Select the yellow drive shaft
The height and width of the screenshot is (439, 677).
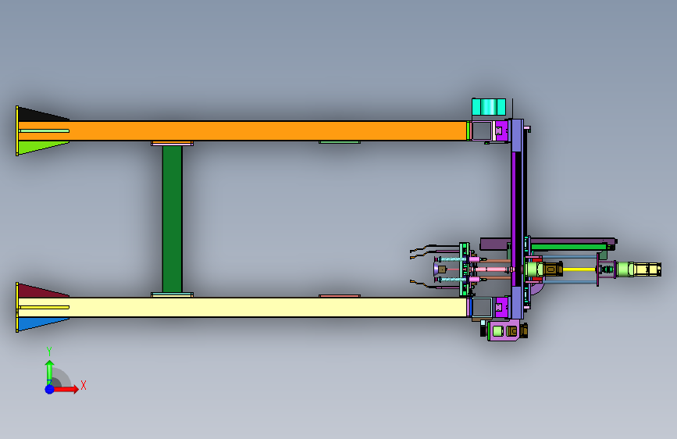[x=579, y=269]
